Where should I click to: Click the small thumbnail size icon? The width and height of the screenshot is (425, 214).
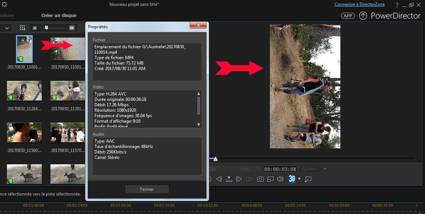coord(35,28)
